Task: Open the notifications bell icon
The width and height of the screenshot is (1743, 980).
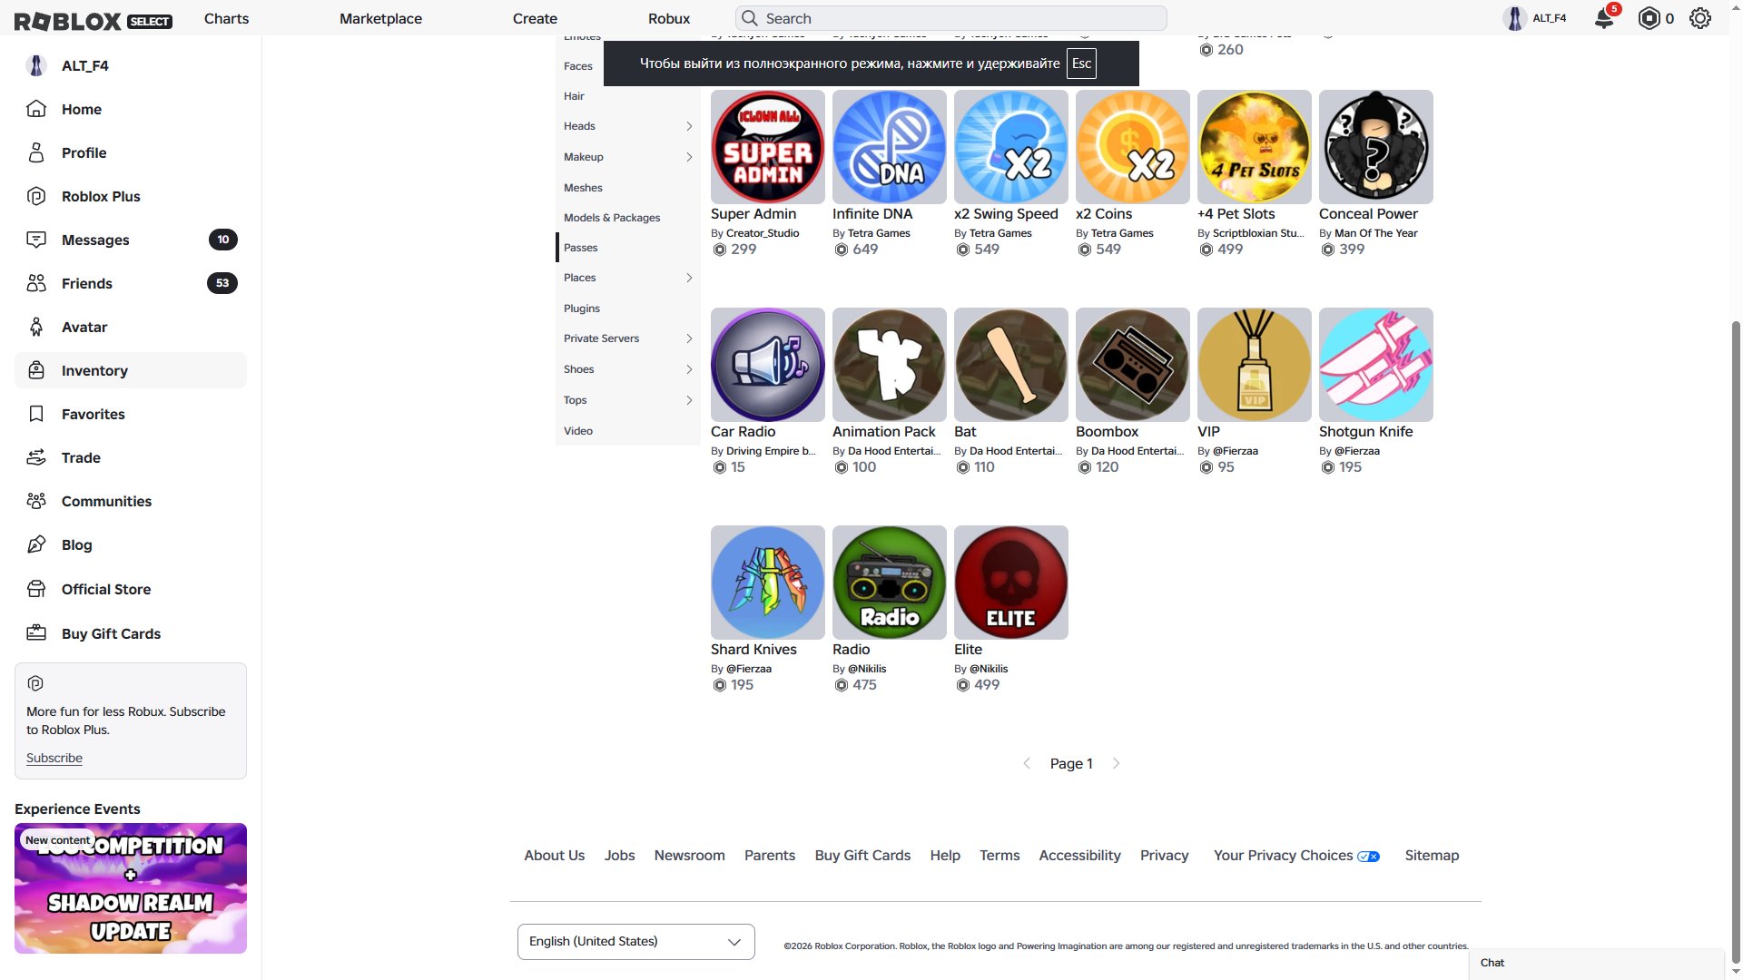Action: click(x=1604, y=18)
